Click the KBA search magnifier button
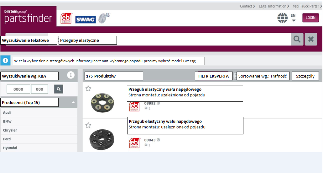323x173 pixels. click(59, 89)
